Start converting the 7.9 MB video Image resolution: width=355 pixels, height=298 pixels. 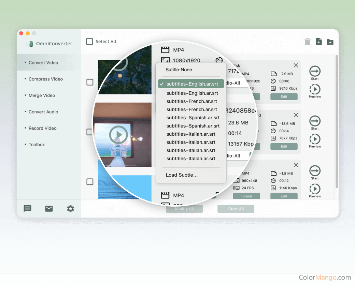click(315, 73)
